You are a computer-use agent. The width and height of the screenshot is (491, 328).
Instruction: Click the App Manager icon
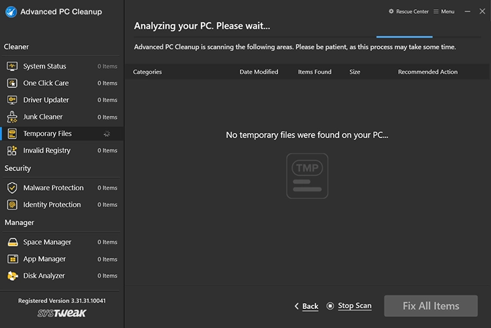[x=12, y=259]
